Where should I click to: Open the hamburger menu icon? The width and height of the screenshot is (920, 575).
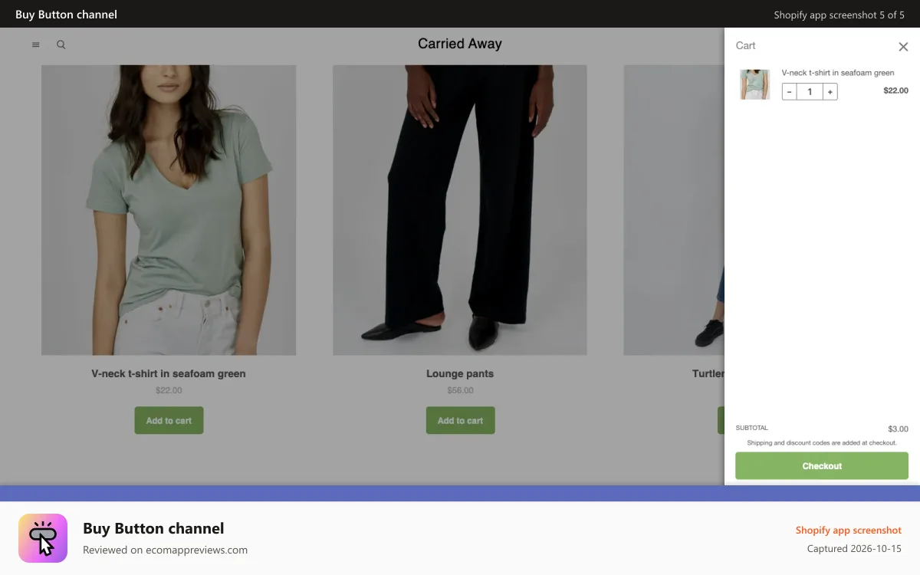click(x=35, y=44)
